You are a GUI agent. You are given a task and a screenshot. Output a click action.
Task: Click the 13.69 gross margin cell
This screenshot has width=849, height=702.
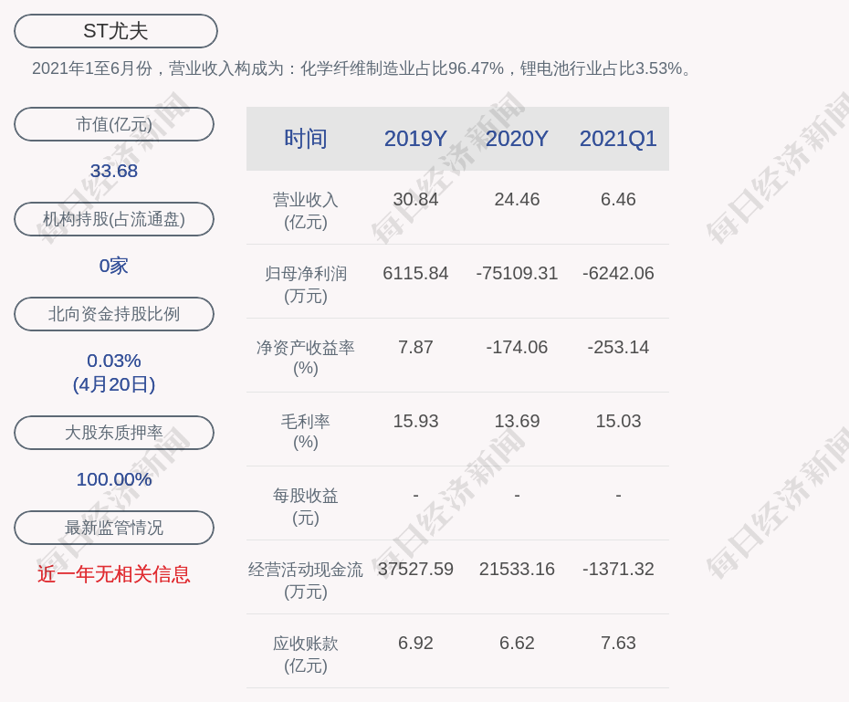[x=517, y=421]
